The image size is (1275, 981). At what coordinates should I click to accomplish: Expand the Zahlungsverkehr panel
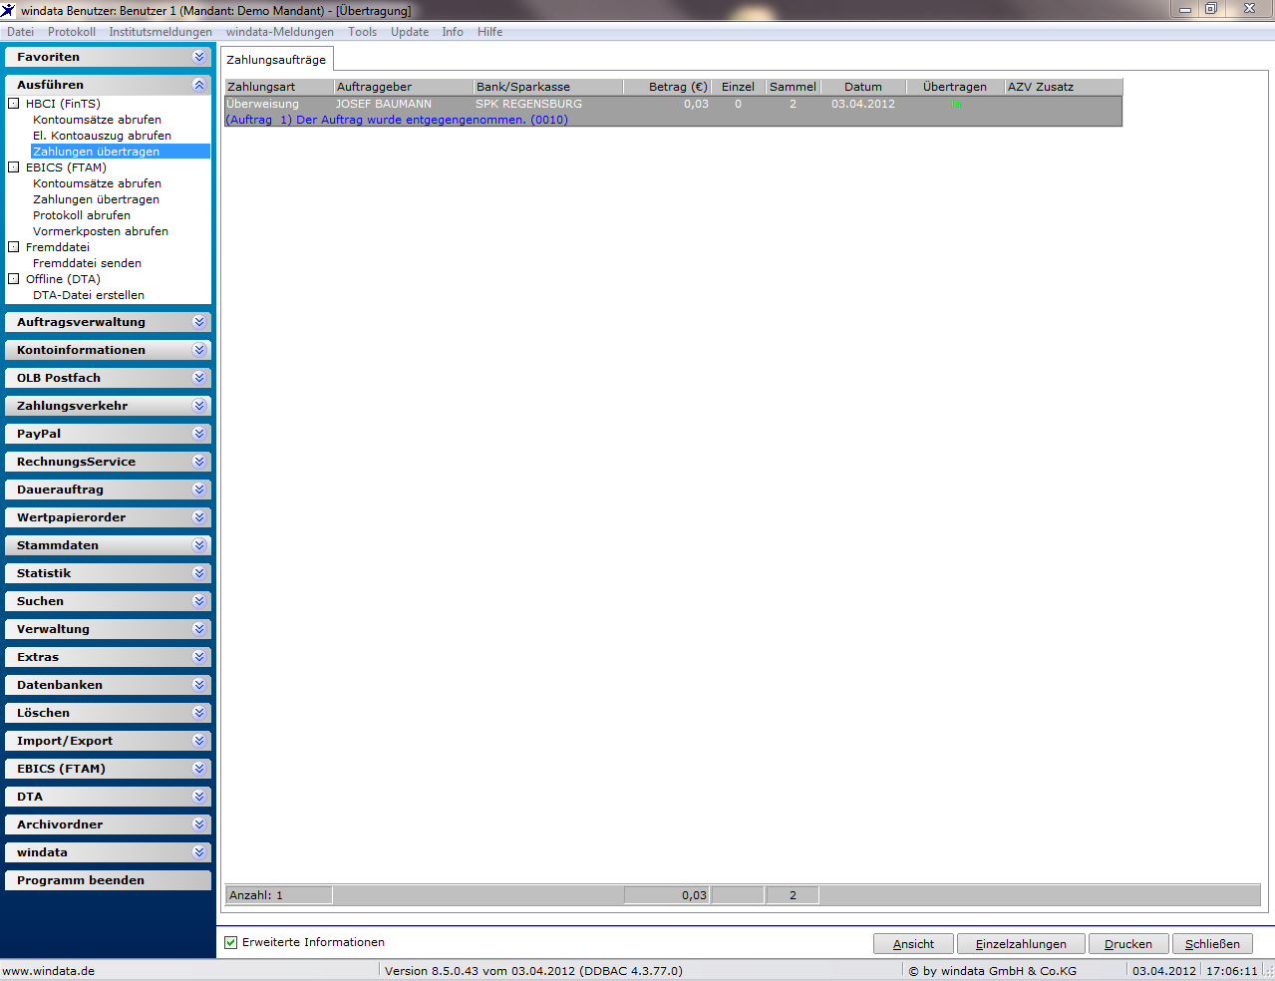(x=108, y=406)
